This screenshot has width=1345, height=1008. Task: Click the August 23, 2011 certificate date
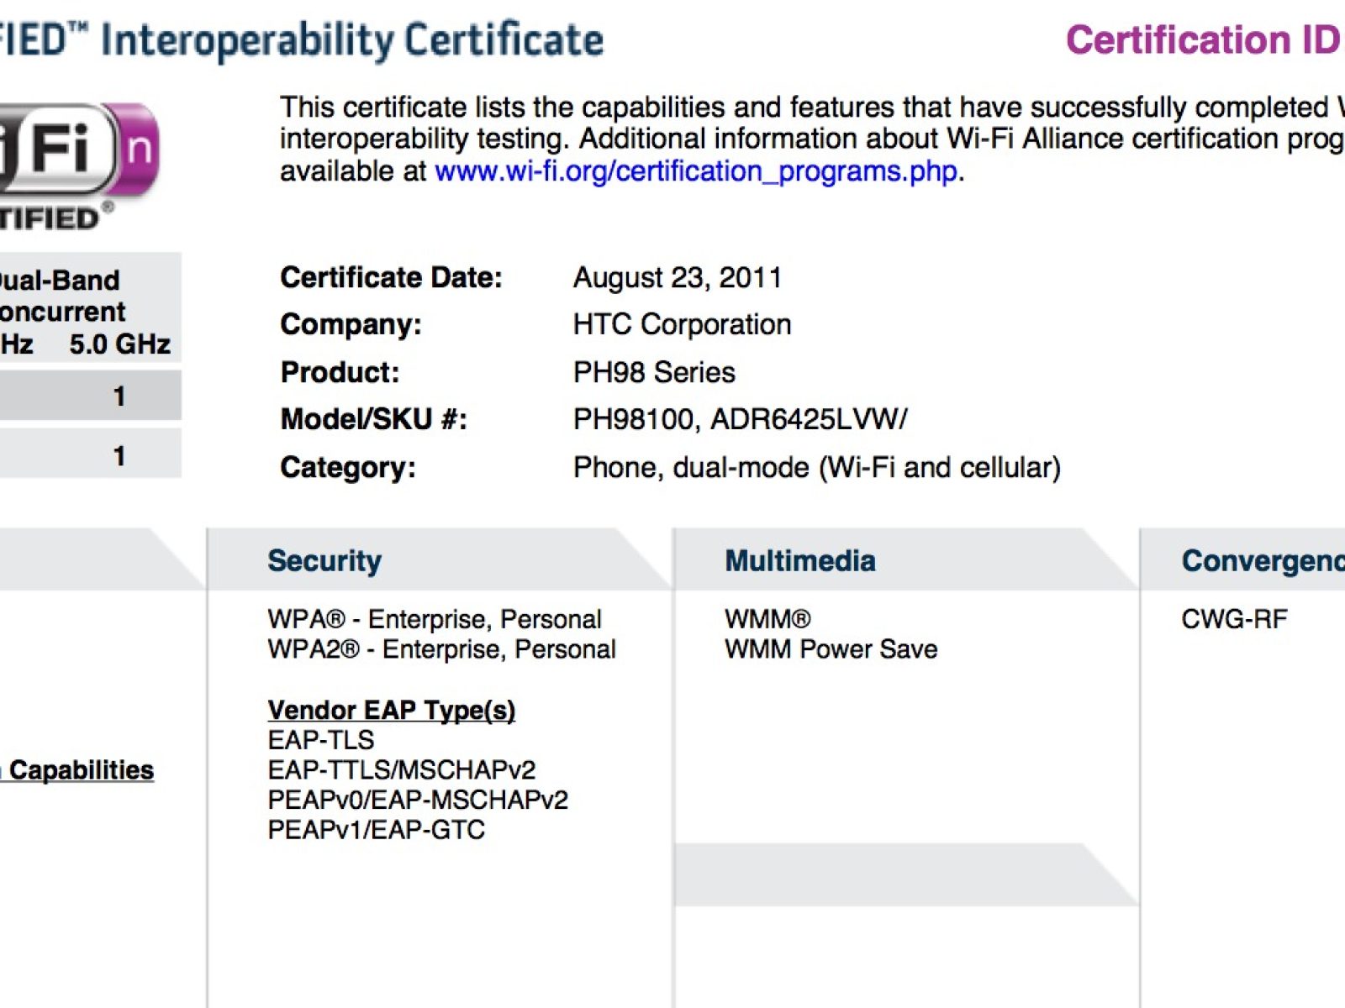(x=678, y=277)
